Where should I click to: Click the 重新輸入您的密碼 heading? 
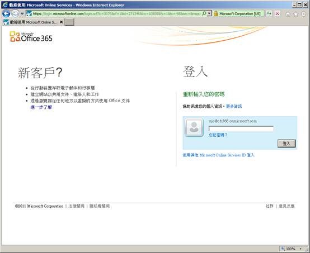tap(204, 94)
